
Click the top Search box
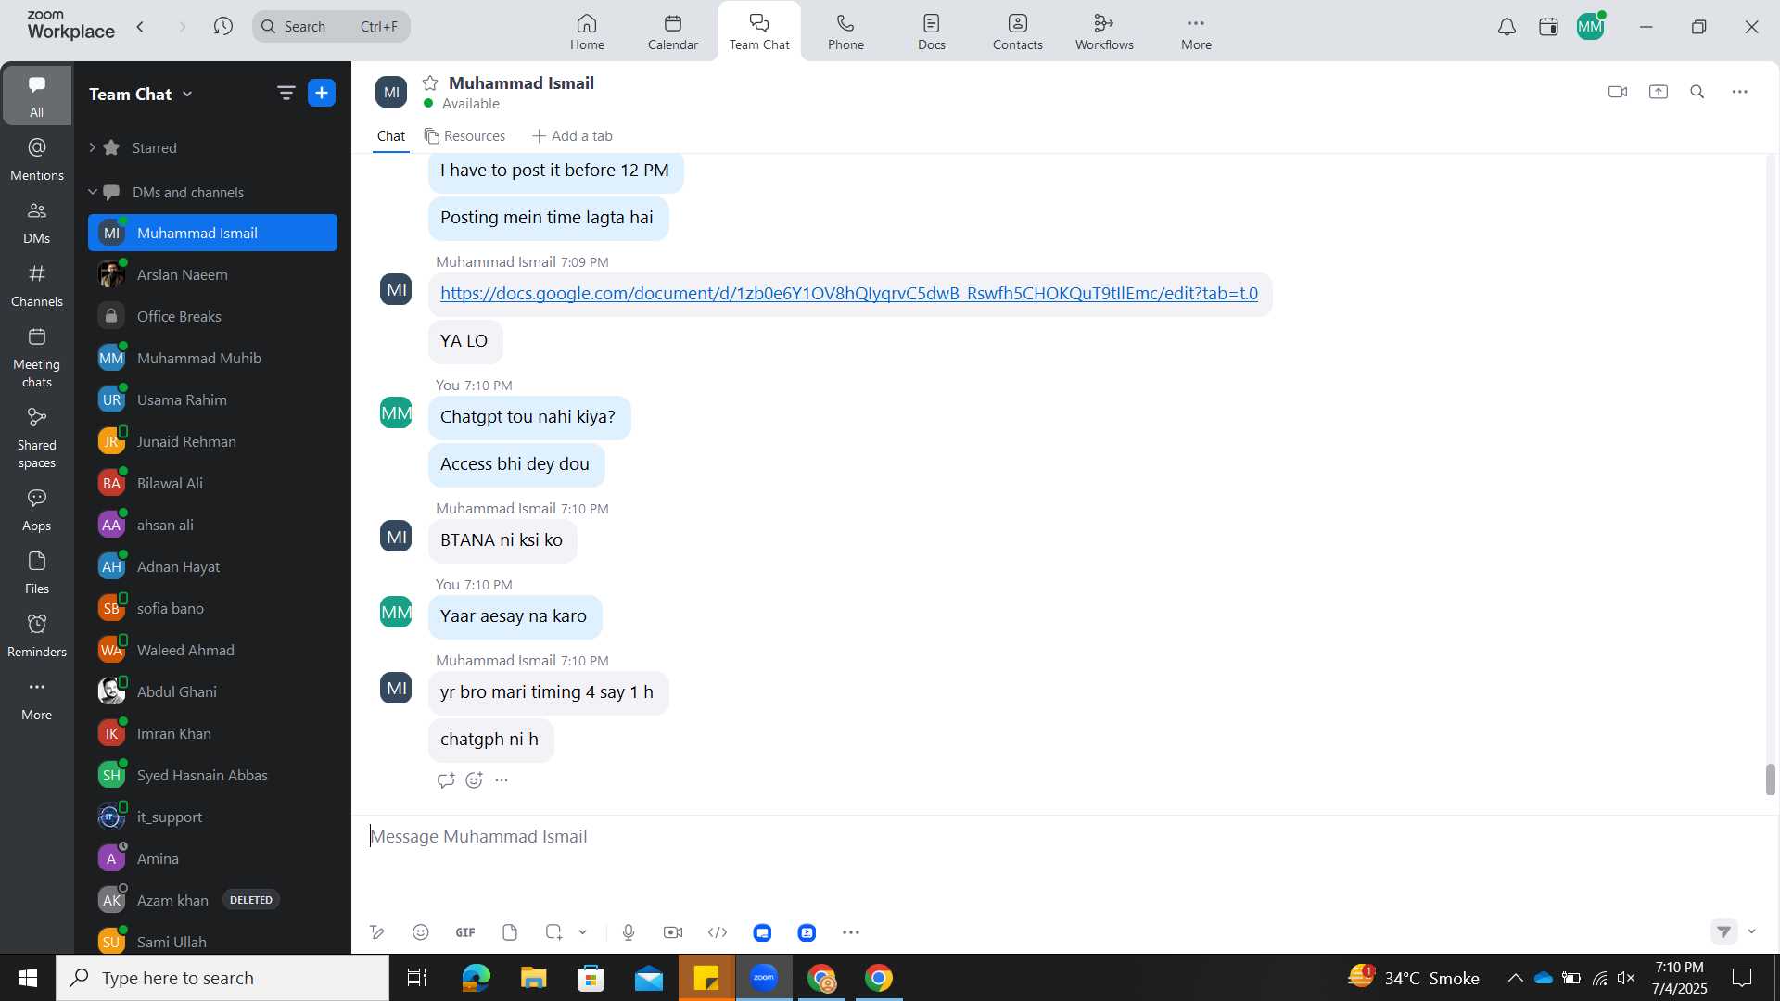tap(331, 26)
